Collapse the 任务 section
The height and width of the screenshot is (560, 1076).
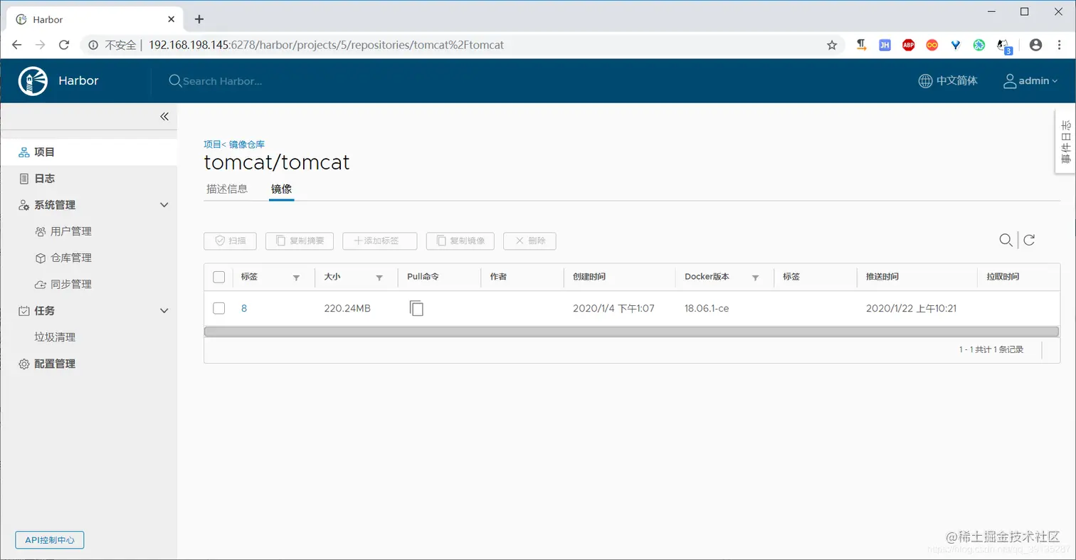click(x=164, y=311)
